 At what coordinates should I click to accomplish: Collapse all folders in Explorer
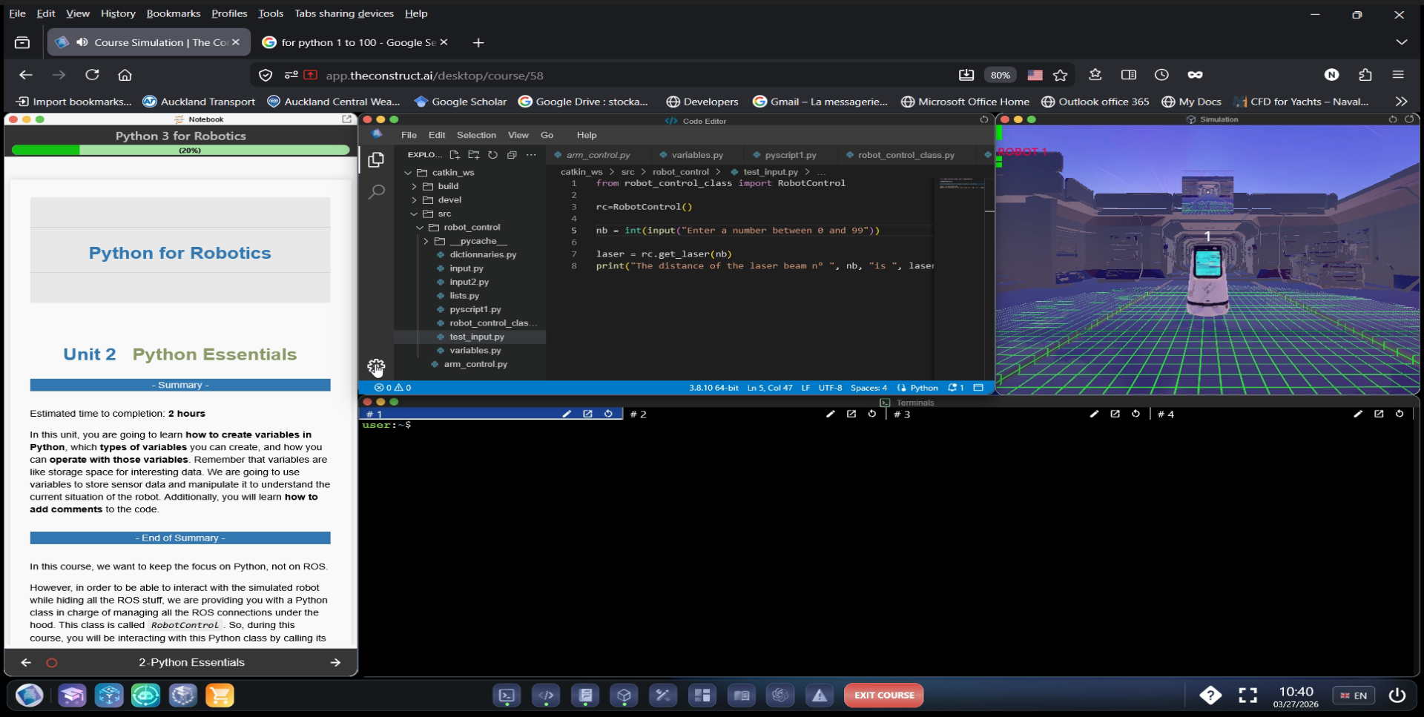click(x=512, y=155)
